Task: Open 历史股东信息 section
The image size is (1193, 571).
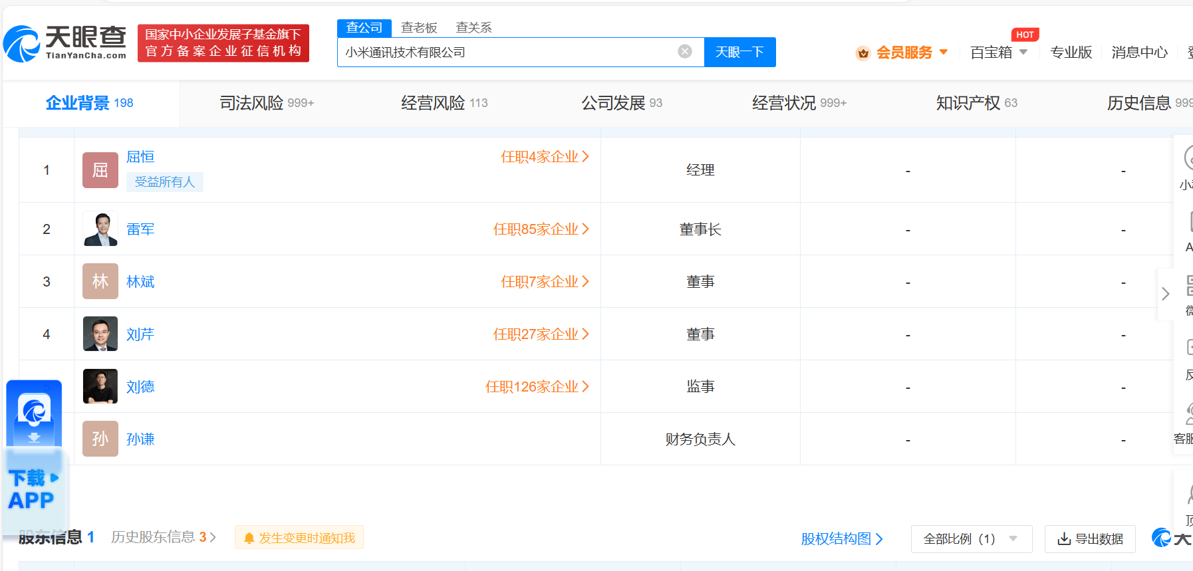Action: tap(164, 537)
